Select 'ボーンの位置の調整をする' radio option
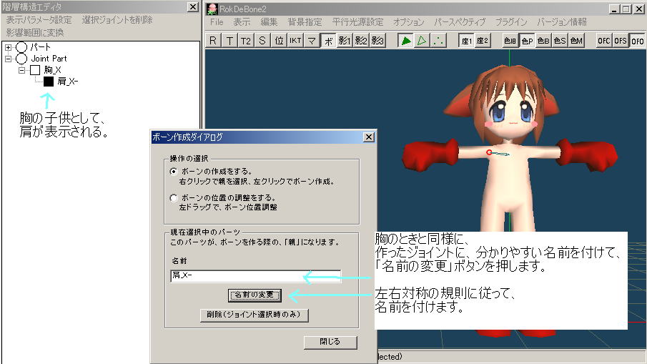Screen dimensions: 647x364 [174, 197]
